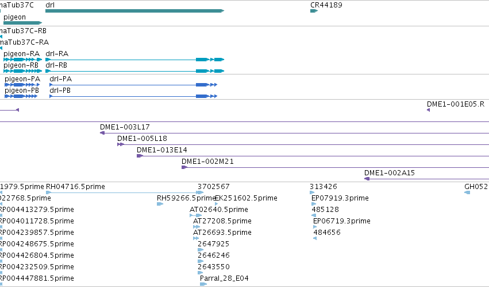Viewport: 489px width, 287px height.
Task: Click the drl-RB transcript label
Action: 56,65
